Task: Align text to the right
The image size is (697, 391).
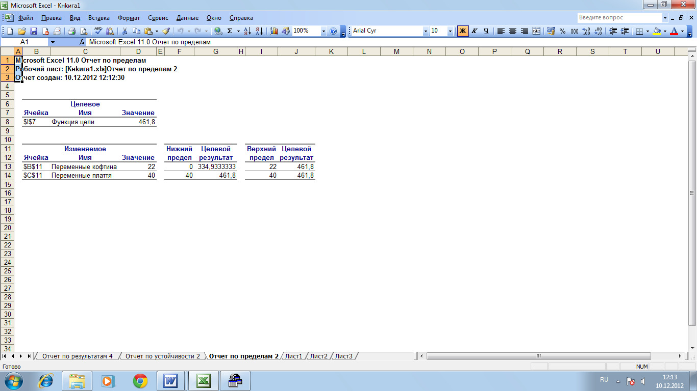Action: click(525, 31)
